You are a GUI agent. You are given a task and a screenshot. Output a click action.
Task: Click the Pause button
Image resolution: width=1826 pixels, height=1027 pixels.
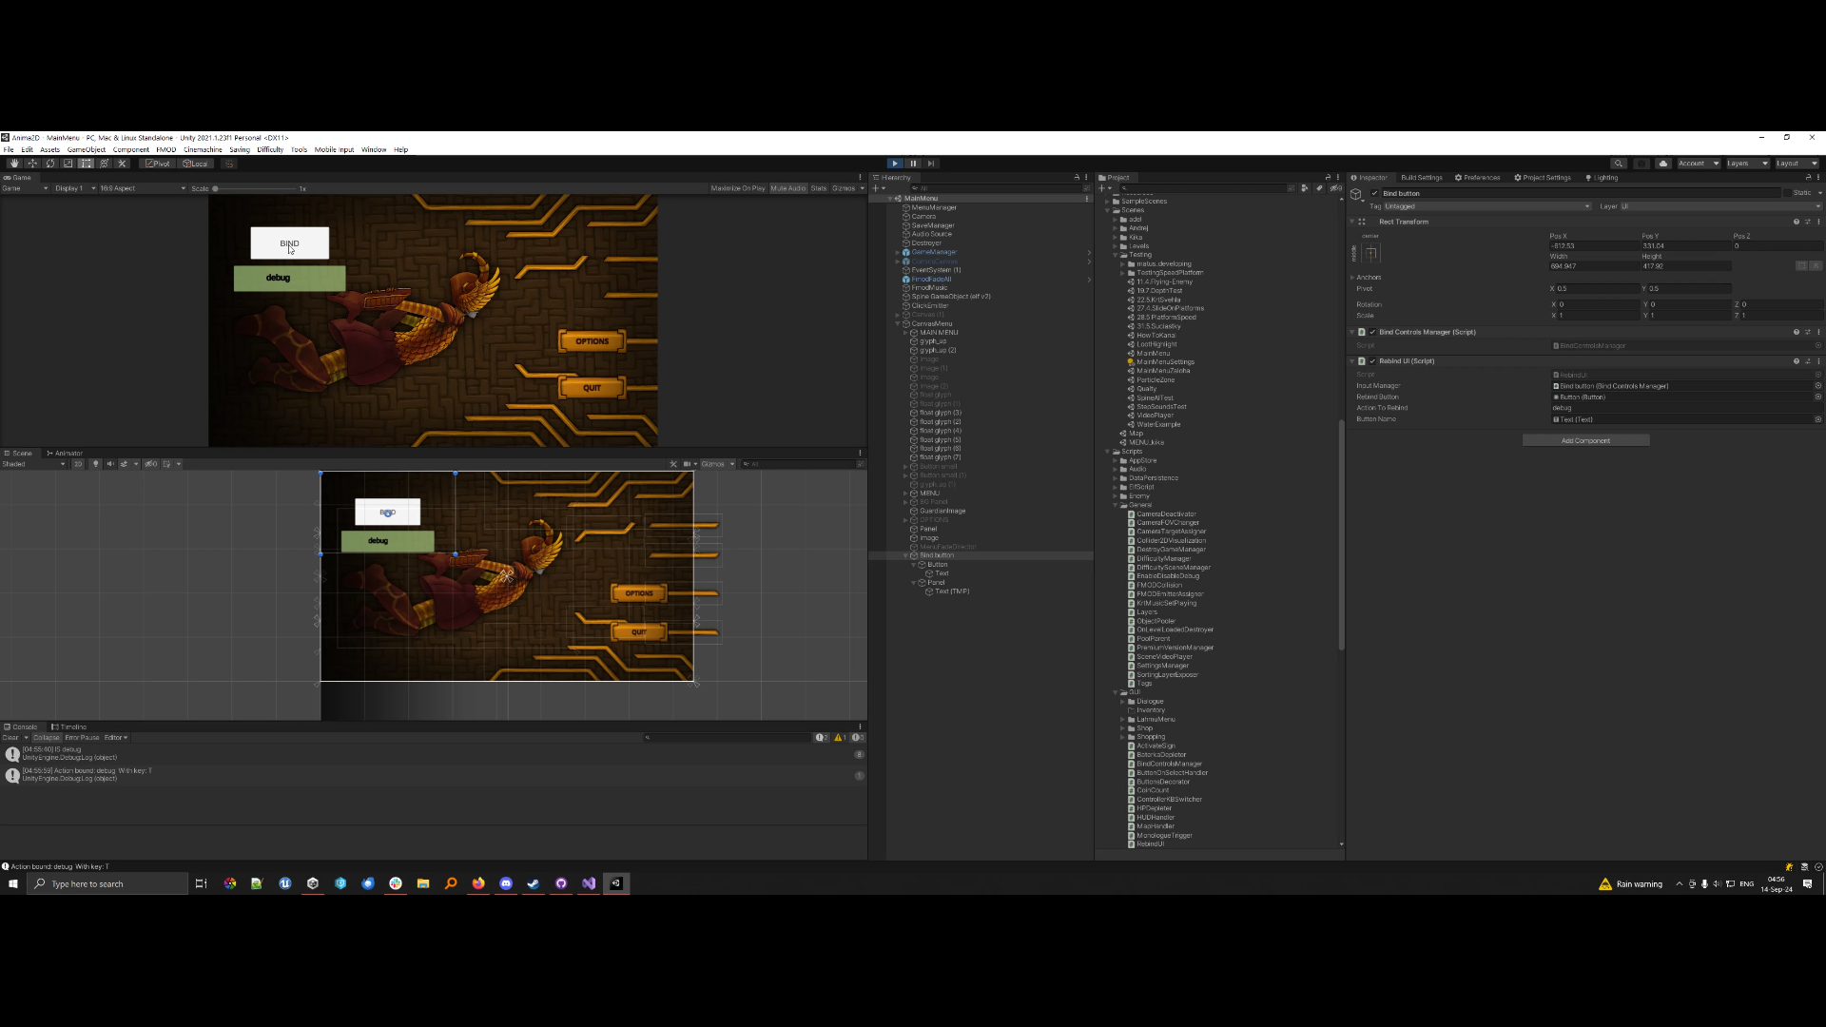913,164
